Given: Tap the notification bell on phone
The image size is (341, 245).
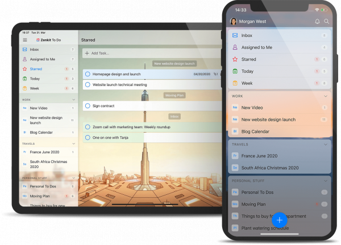Looking at the screenshot, I should point(317,21).
